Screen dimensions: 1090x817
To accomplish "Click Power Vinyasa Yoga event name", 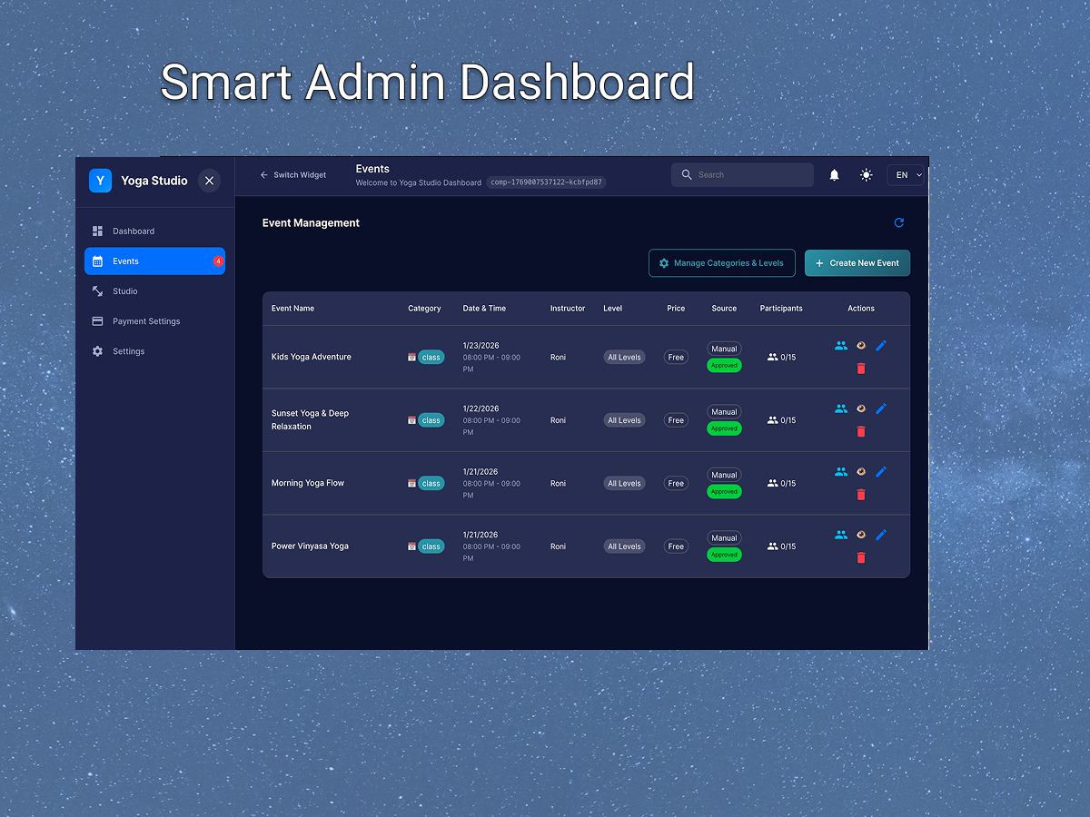I will [x=310, y=546].
